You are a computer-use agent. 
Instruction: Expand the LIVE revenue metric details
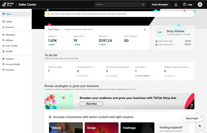[x=131, y=36]
